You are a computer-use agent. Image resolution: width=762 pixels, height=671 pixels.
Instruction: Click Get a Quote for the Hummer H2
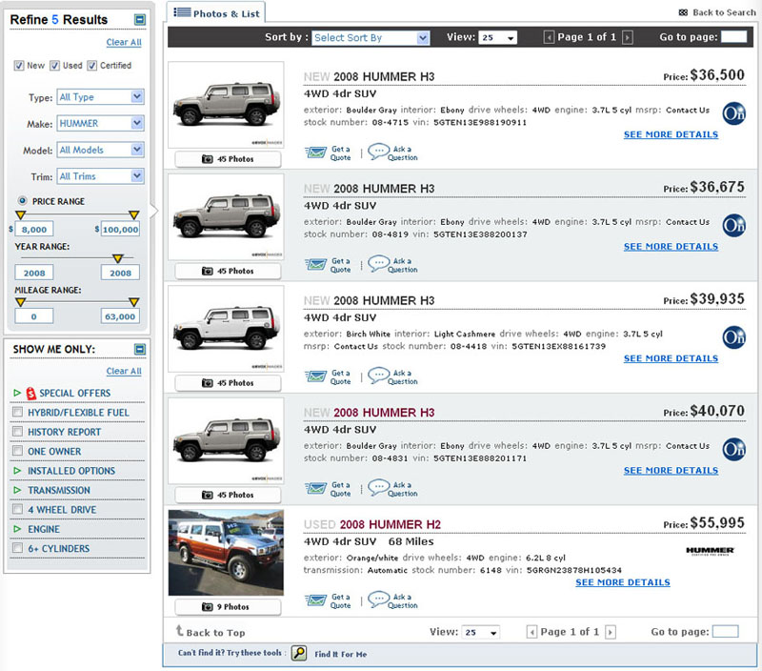pyautogui.click(x=328, y=600)
